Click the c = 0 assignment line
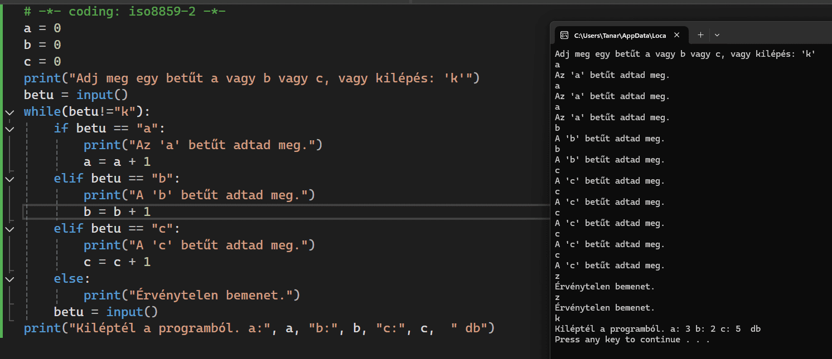The image size is (832, 359). [42, 61]
